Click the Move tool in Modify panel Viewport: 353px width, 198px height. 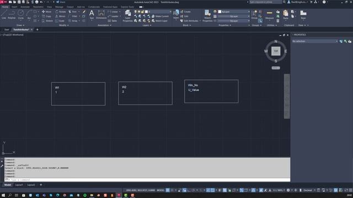click(x=47, y=12)
